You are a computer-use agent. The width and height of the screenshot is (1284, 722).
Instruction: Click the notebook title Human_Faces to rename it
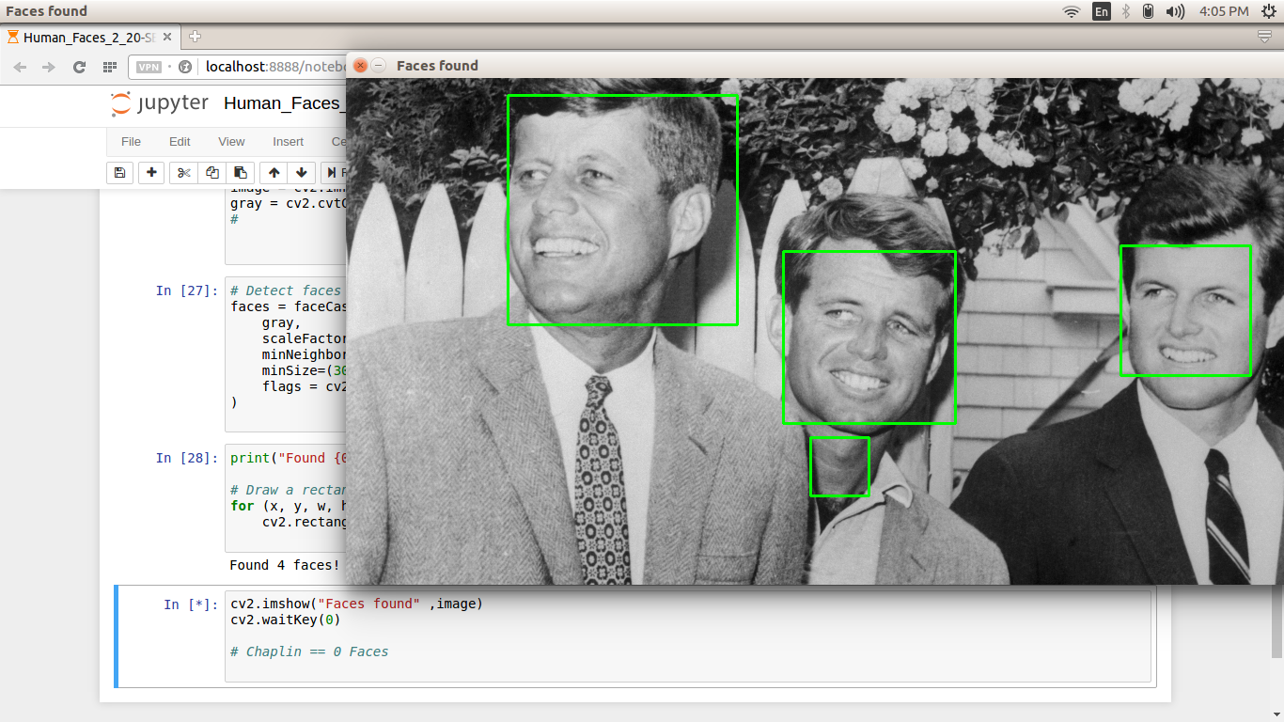tap(284, 103)
